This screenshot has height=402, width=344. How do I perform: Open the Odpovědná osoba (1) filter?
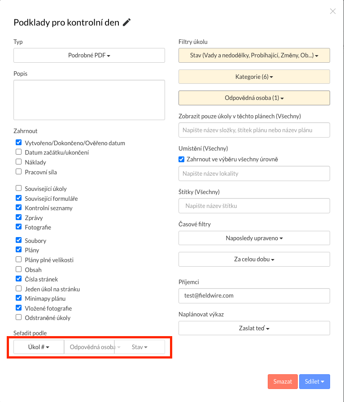point(254,98)
